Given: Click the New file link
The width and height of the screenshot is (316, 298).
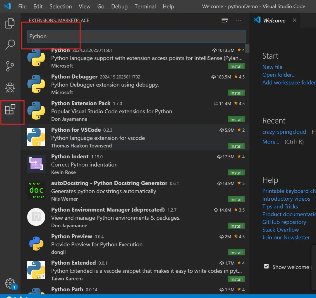Looking at the screenshot, I should 272,67.
